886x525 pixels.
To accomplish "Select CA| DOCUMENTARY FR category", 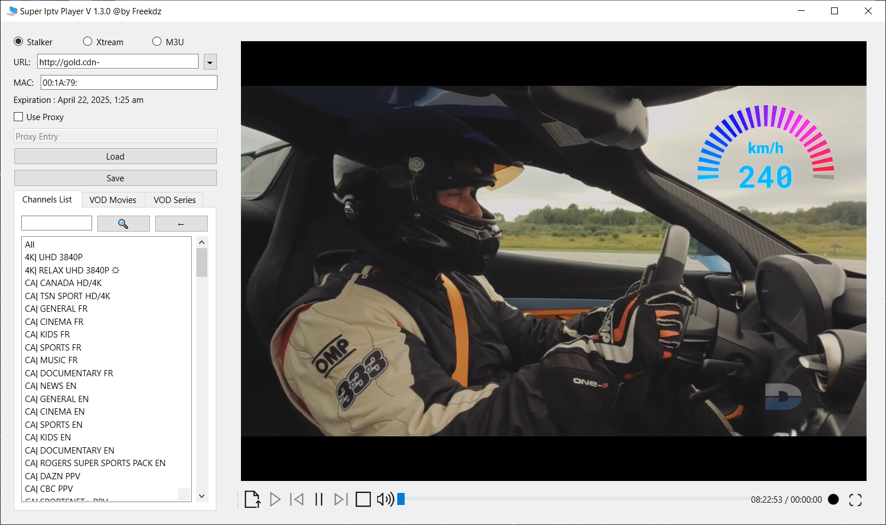I will pyautogui.click(x=106, y=373).
